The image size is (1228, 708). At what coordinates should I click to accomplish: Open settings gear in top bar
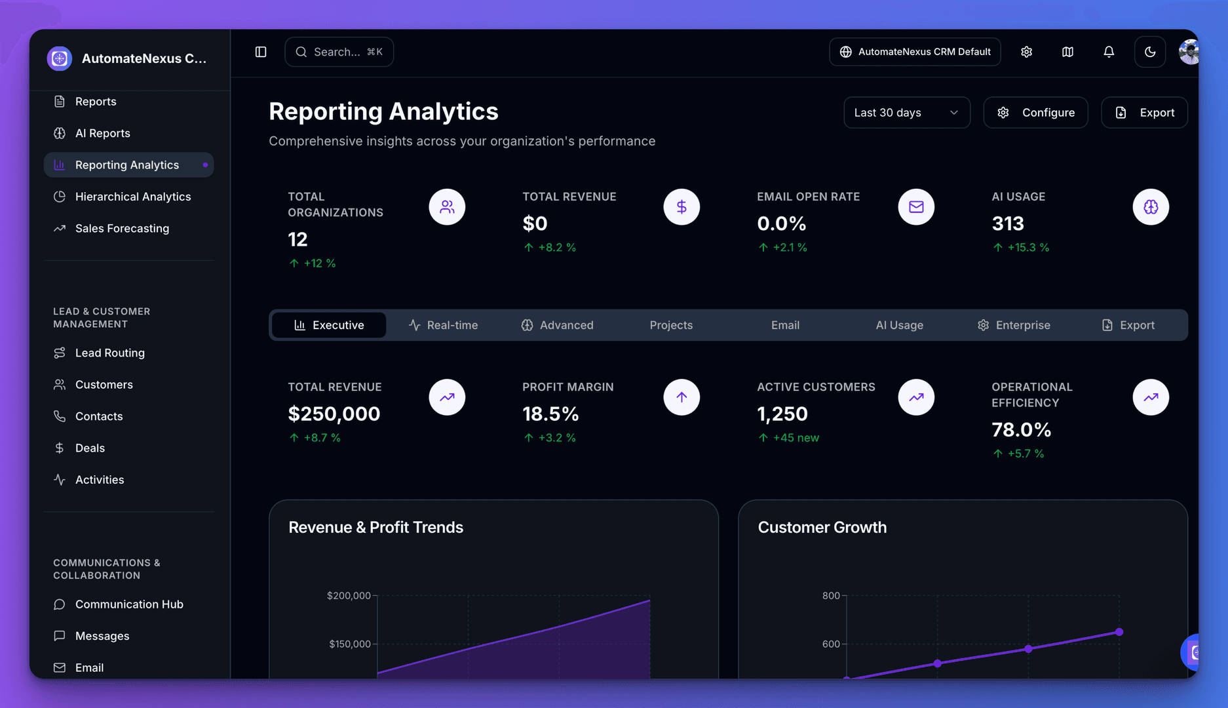pos(1026,52)
